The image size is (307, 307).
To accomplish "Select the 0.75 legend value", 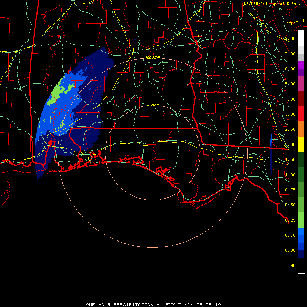I will coord(290,190).
